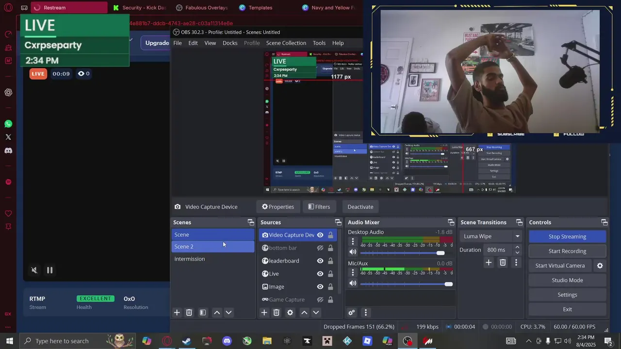Enable Studio Mode
This screenshot has height=349, width=621.
(x=567, y=280)
